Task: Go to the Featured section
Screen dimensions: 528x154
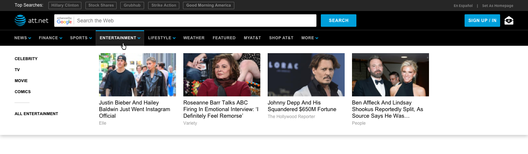Action: pos(224,38)
